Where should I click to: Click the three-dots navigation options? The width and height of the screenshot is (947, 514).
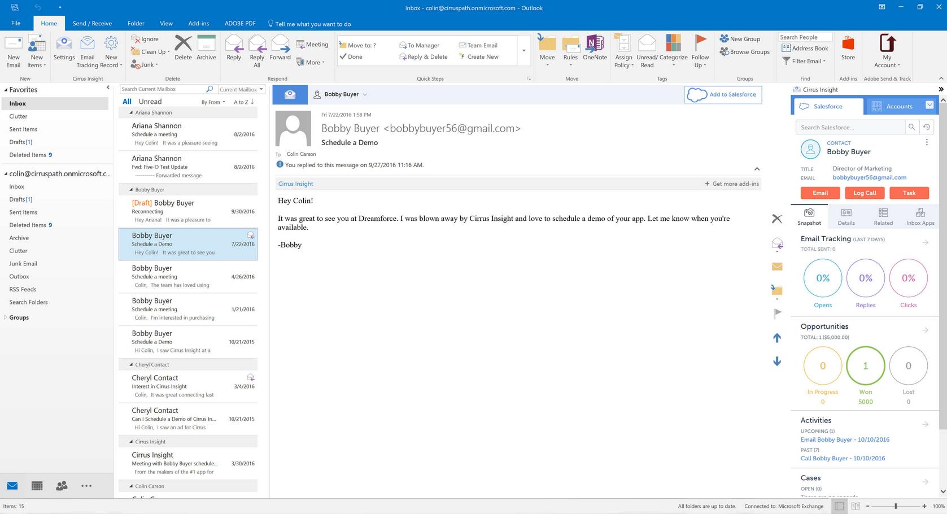86,486
